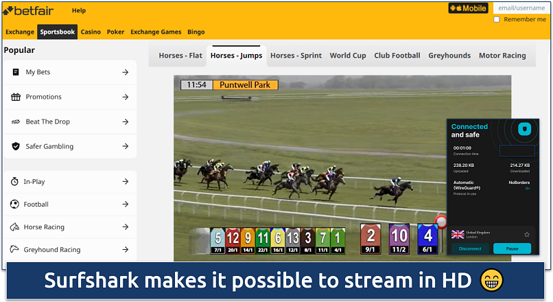Click runner number 12 silk with 20/1 odds
The height and width of the screenshot is (302, 553).
233,241
